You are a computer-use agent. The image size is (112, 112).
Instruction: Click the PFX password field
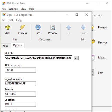coord(20,70)
